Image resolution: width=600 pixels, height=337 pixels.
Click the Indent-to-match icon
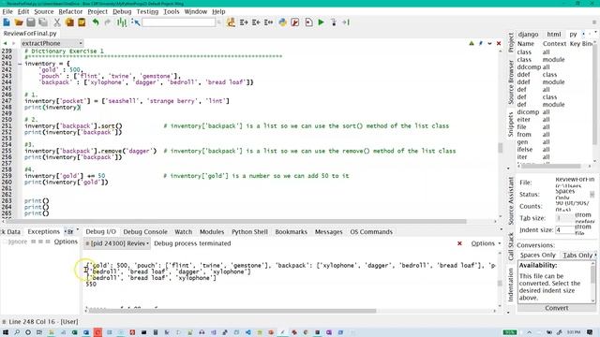(x=269, y=22)
